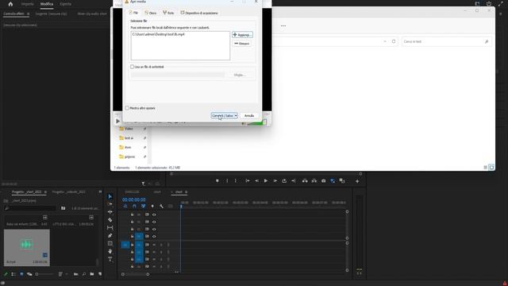508x286 pixels.
Task: Refresh the Explorer address bar
Action: [394, 41]
